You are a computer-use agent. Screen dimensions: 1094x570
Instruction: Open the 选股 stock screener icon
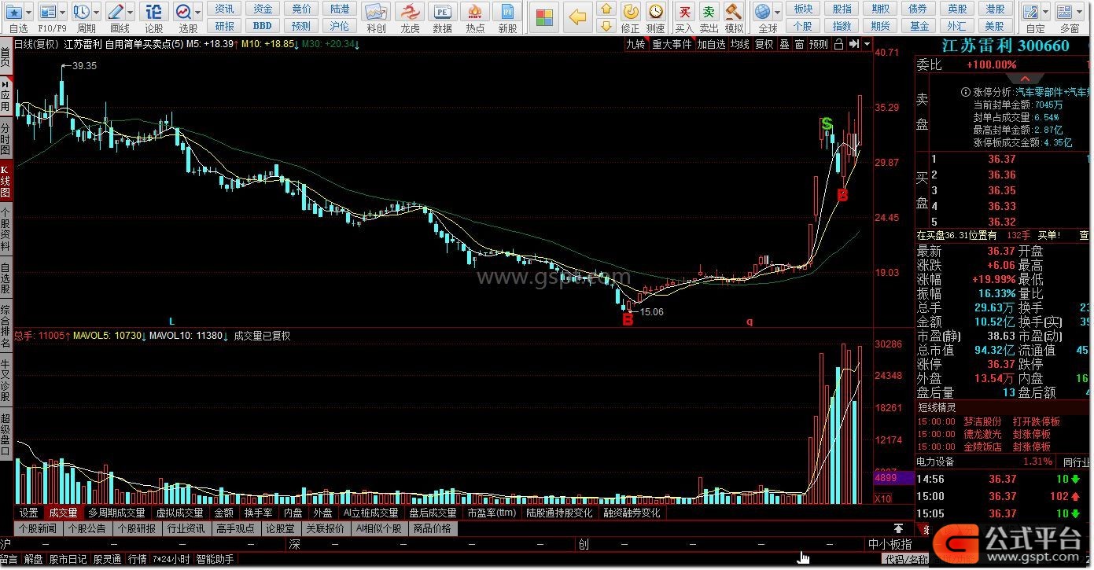183,13
